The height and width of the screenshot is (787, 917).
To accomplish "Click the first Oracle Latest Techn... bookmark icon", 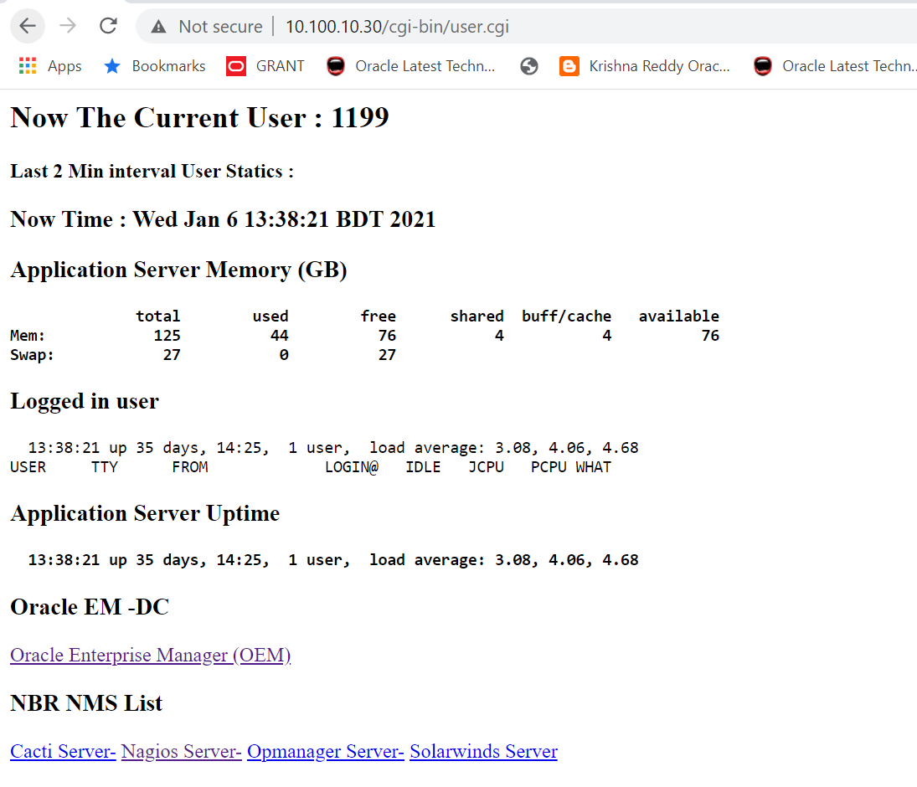I will click(336, 66).
